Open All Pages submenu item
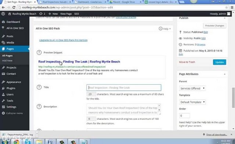235x144 pixels. coord(7,56)
